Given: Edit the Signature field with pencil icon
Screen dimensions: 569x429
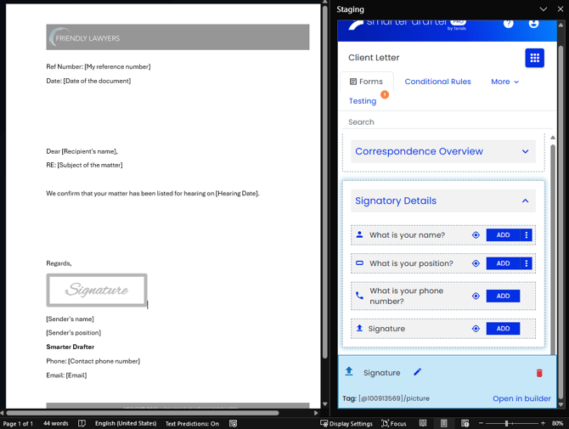Looking at the screenshot, I should (x=417, y=372).
